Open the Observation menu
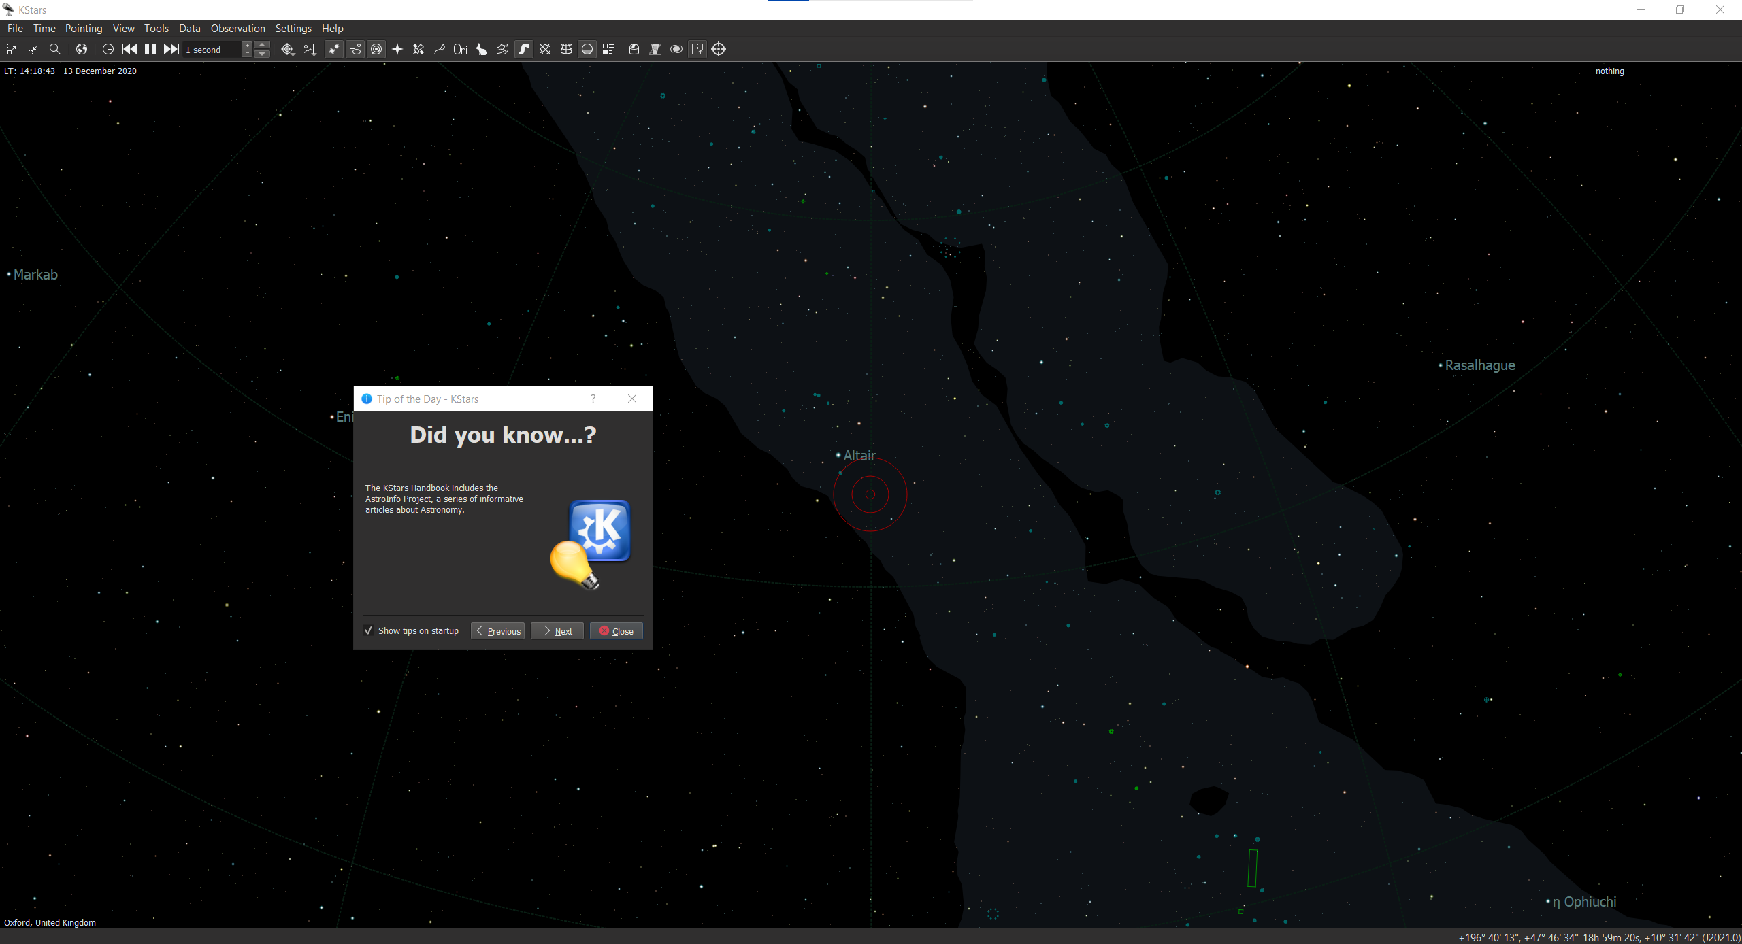The height and width of the screenshot is (944, 1742). 237,29
